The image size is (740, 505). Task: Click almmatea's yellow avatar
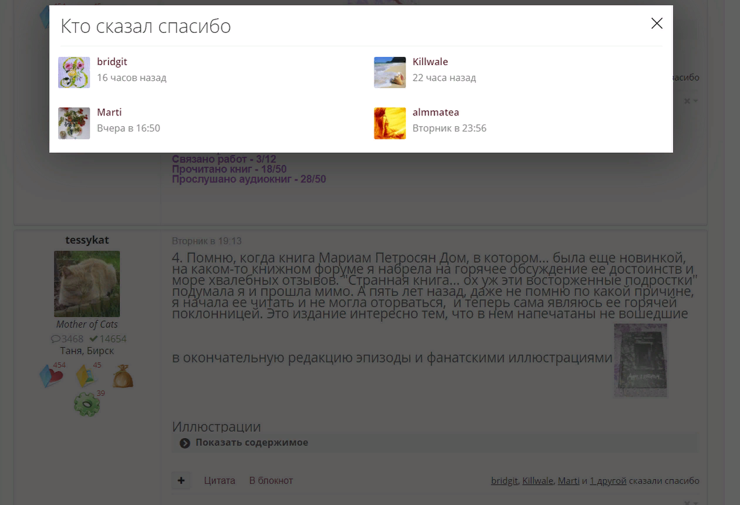(x=390, y=123)
